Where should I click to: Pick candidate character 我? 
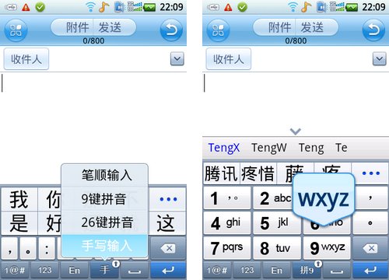(19, 199)
